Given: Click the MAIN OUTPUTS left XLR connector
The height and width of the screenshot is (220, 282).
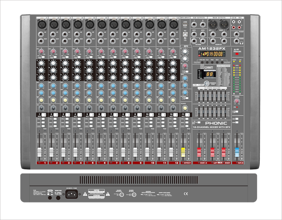Looking at the screenshot, I should 213,24.
